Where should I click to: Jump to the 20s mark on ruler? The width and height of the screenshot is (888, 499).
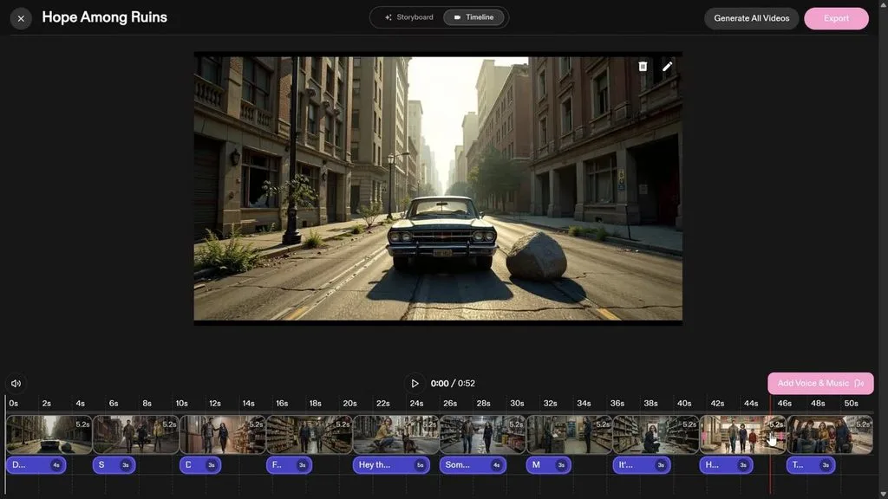click(x=349, y=404)
